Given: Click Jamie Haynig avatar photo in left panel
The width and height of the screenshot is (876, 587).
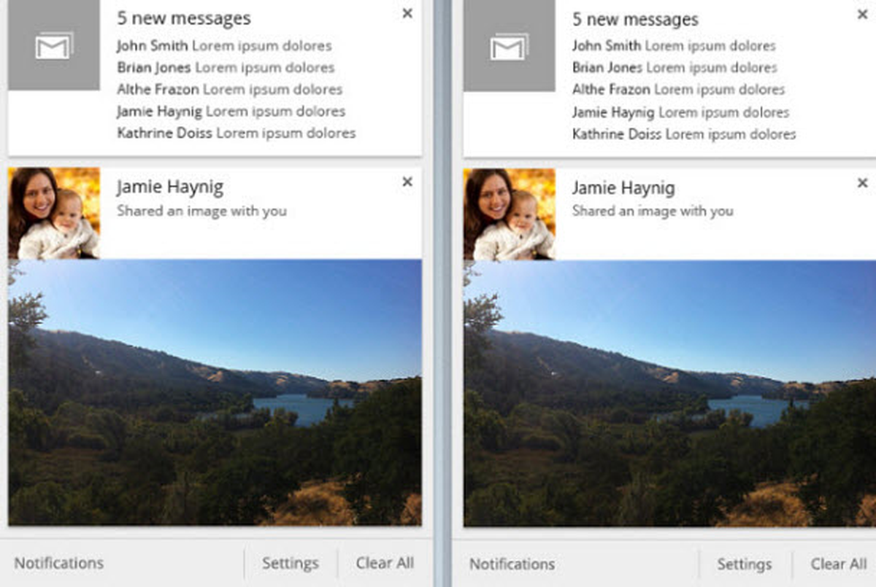Looking at the screenshot, I should [54, 213].
